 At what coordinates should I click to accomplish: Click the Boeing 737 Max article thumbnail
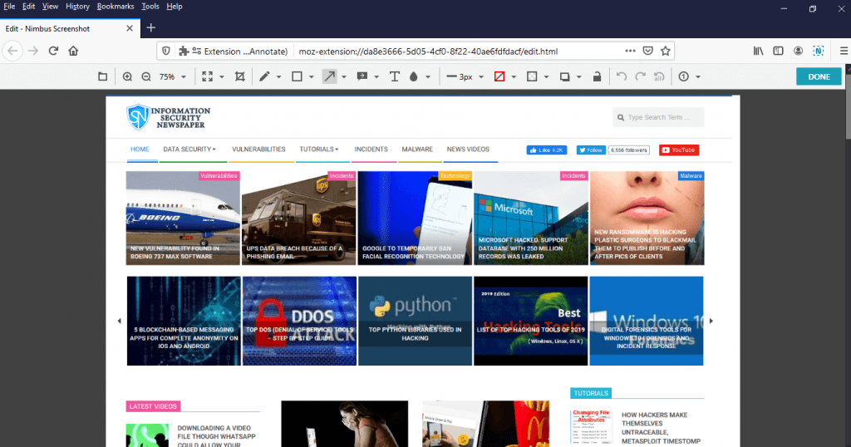tap(183, 218)
